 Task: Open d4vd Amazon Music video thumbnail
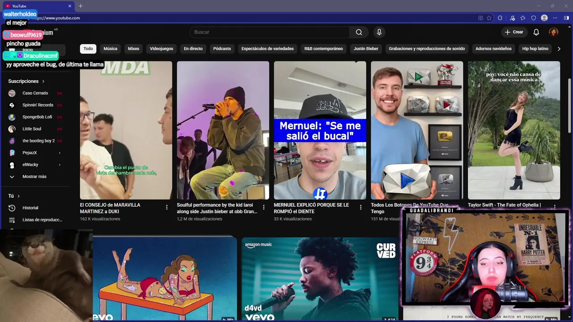[320, 279]
